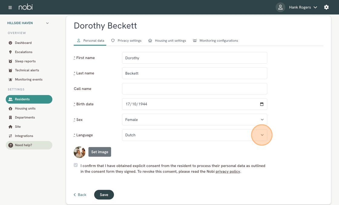Screen dimensions: 339x205
Task: Open Monitoring events in sidebar
Action: (28, 79)
